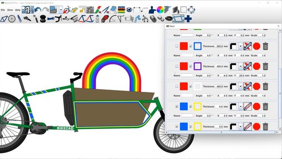Enable the first checkbox in 450.0 mm row
The width and height of the screenshot is (282, 159).
tap(177, 66)
